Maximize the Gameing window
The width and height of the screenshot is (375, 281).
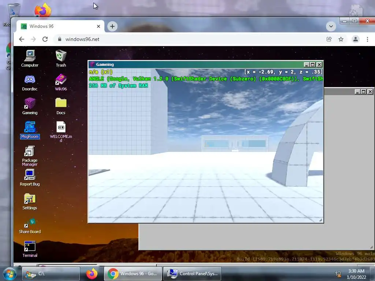[x=313, y=64]
